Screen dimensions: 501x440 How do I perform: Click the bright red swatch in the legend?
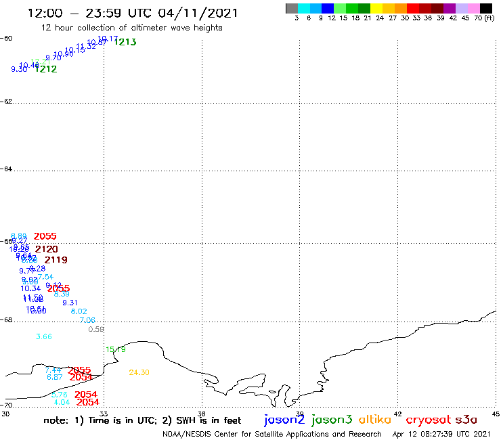413,9
